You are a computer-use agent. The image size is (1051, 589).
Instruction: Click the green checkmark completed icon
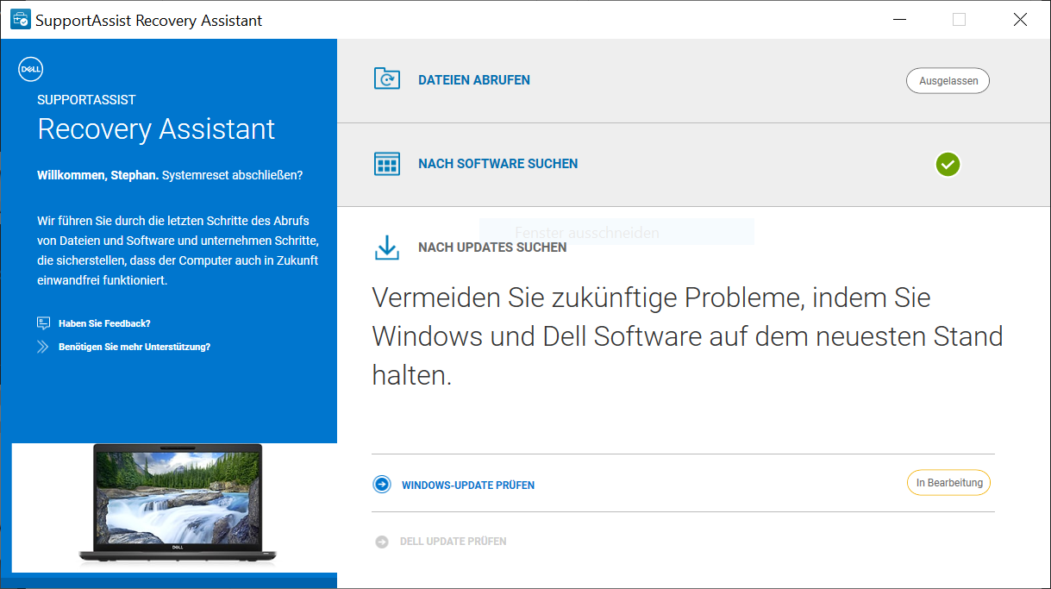[x=948, y=164]
